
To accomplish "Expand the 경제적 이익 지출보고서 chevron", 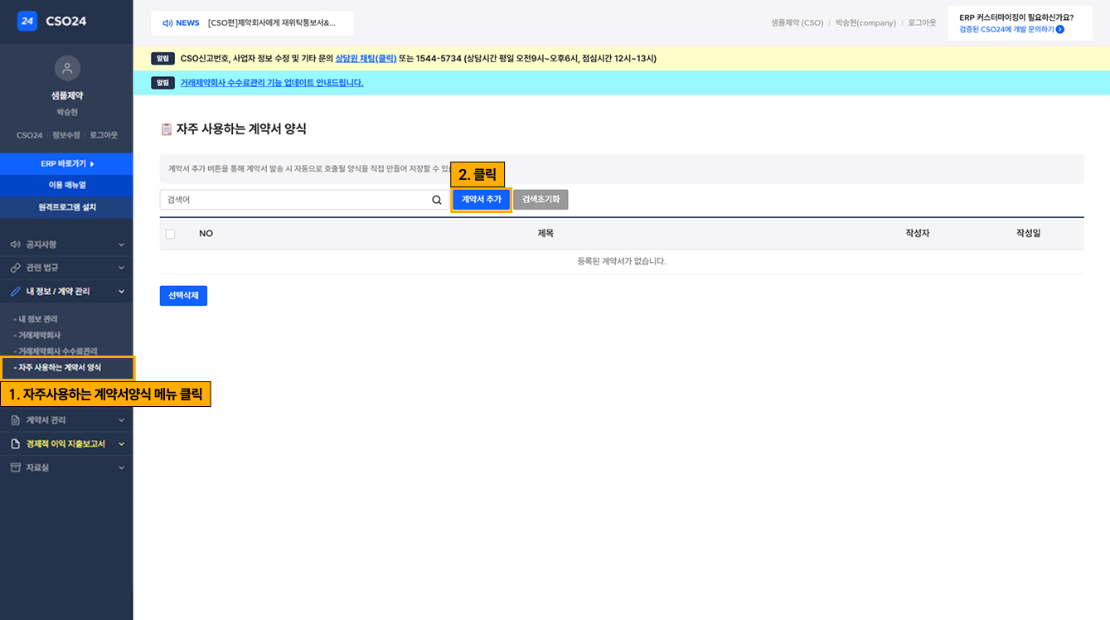I will pos(121,444).
